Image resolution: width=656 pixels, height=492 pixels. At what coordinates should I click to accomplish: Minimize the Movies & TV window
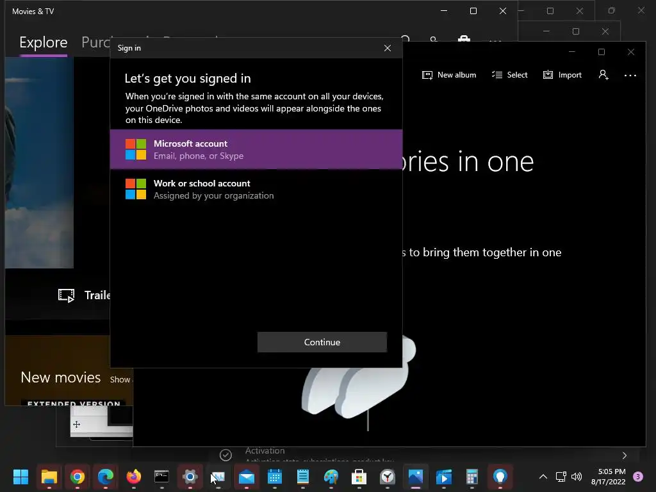(x=444, y=12)
